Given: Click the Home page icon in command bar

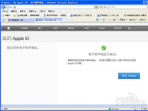Looking at the screenshot, I should 97,20.
